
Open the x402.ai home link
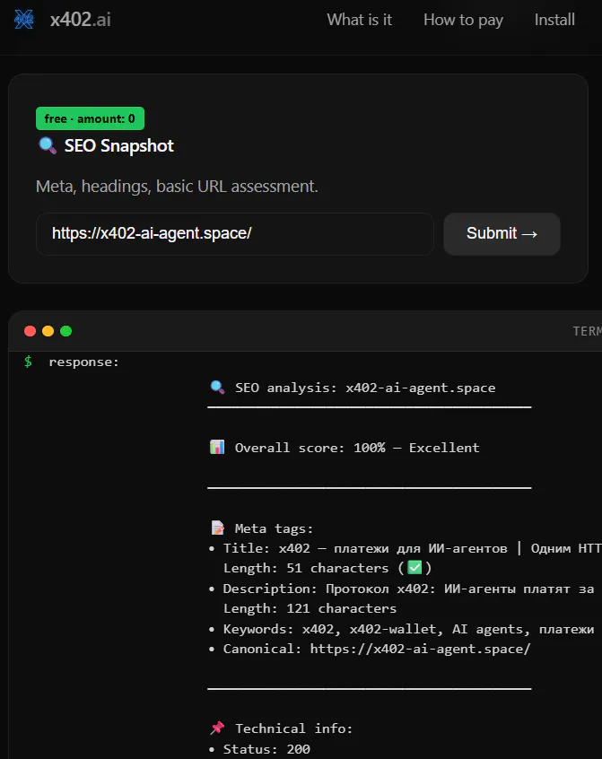81,20
